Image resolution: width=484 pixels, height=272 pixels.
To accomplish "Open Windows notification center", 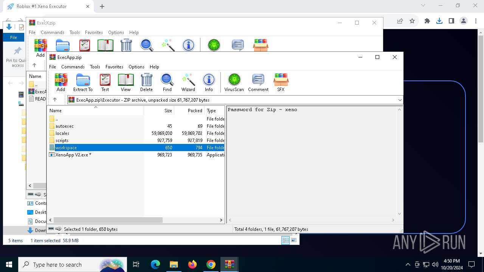I will point(472,264).
